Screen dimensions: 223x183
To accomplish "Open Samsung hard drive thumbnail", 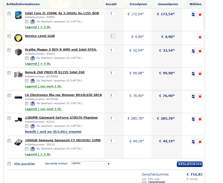I will 18,142.
